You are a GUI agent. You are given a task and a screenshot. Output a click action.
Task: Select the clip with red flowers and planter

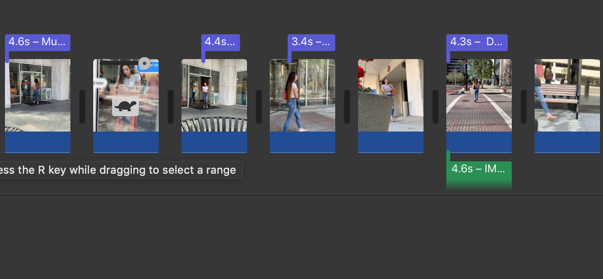coord(391,95)
